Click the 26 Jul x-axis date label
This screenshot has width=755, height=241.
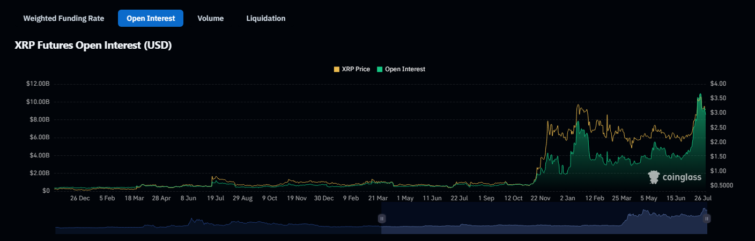coord(703,198)
